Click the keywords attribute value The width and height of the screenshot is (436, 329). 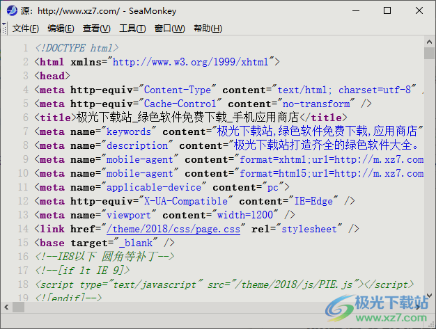coord(129,131)
